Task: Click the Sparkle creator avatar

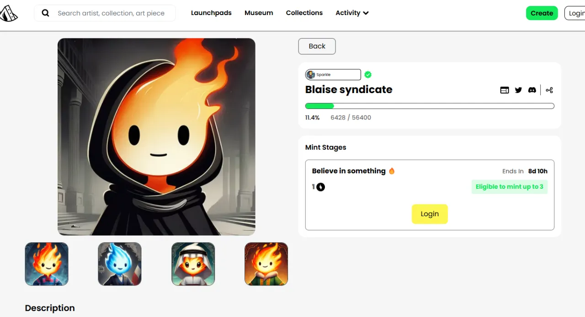Action: (311, 75)
